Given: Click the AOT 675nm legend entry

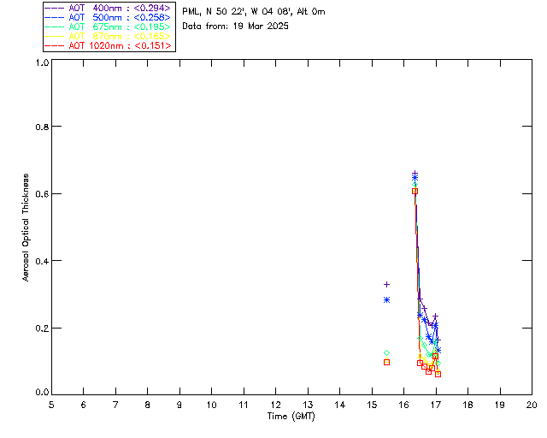Looking at the screenshot, I should (x=108, y=27).
